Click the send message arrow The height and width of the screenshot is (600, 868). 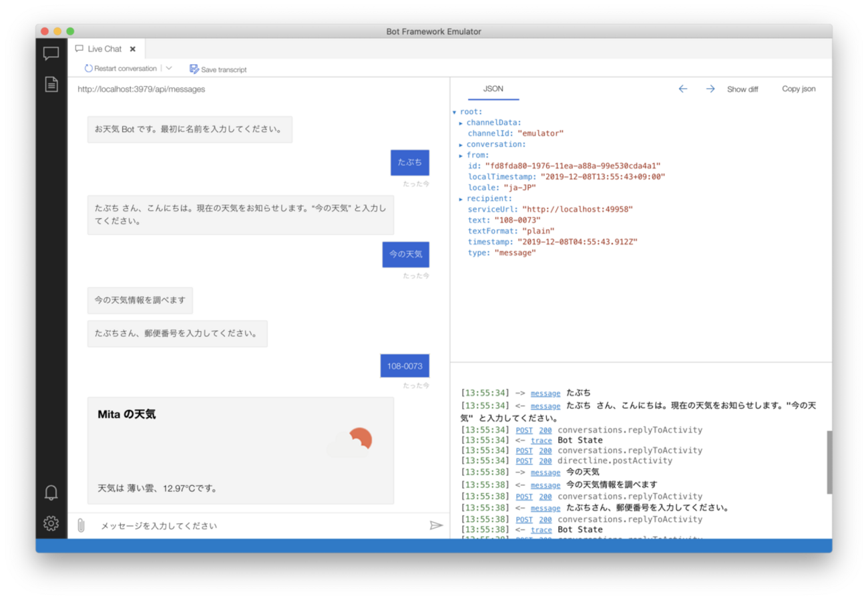[437, 525]
